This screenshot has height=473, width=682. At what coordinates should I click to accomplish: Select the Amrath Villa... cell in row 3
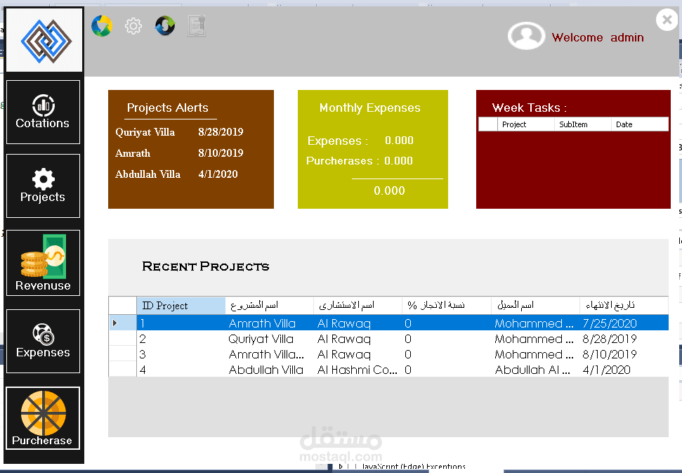[x=269, y=354]
